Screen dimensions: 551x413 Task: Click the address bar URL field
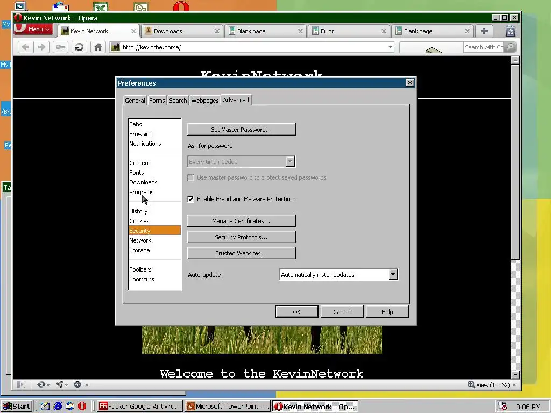[251, 47]
